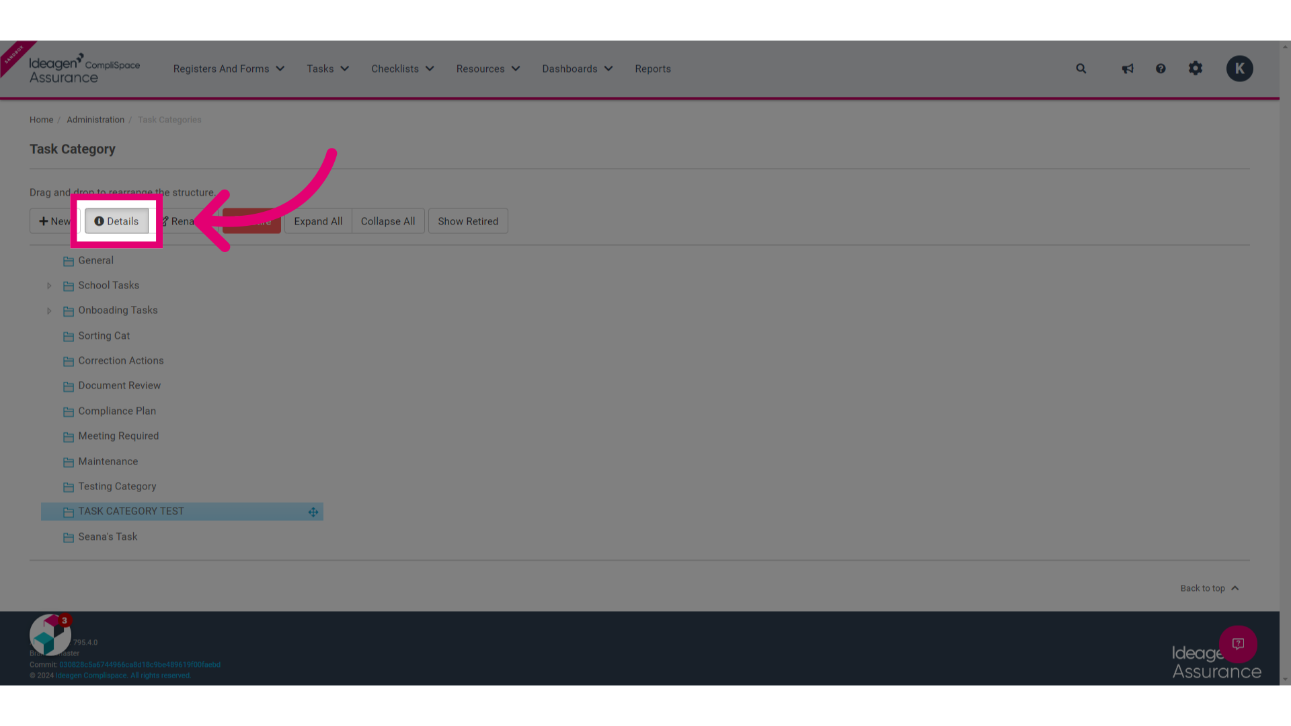This screenshot has width=1291, height=726.
Task: Open the Checklists dropdown menu
Action: pyautogui.click(x=402, y=69)
